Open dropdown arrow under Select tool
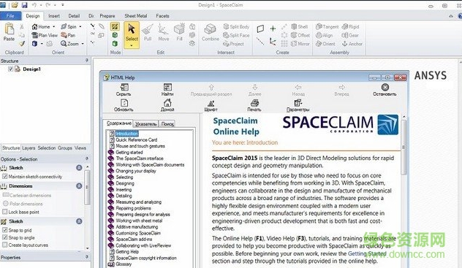462x268 pixels. (132, 45)
